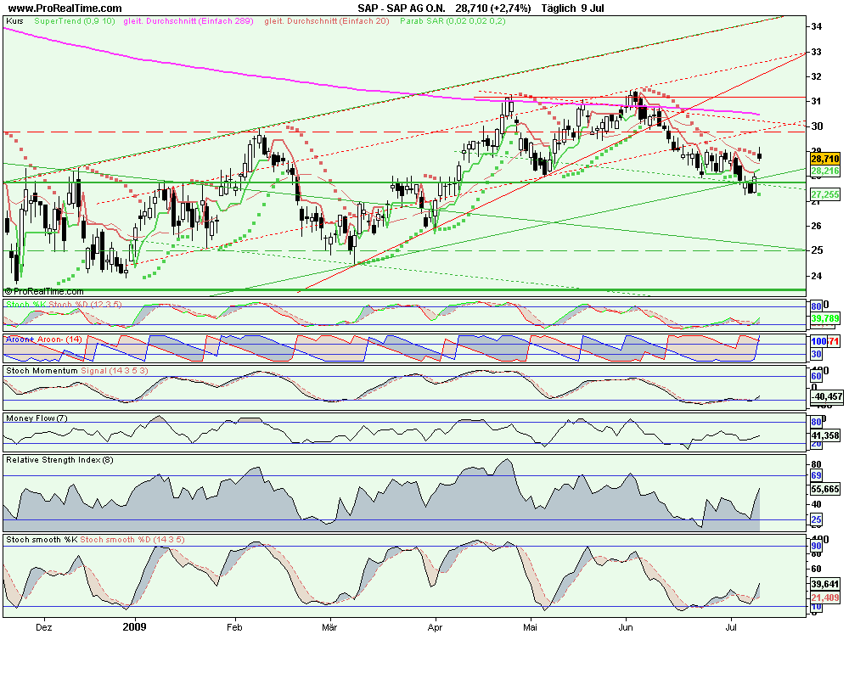Click the Apr month on the time axis
The image size is (849, 679).
coord(435,627)
